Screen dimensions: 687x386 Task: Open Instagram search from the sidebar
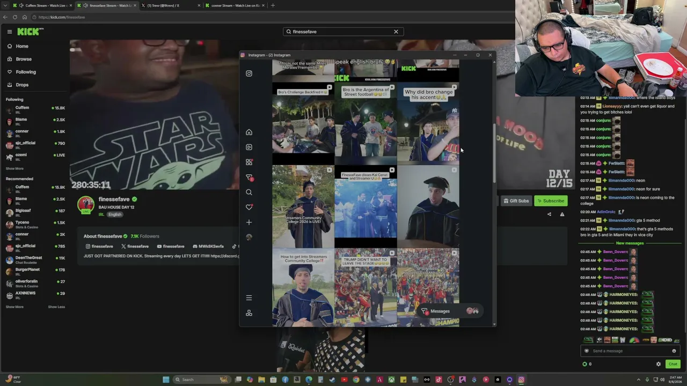click(x=249, y=192)
